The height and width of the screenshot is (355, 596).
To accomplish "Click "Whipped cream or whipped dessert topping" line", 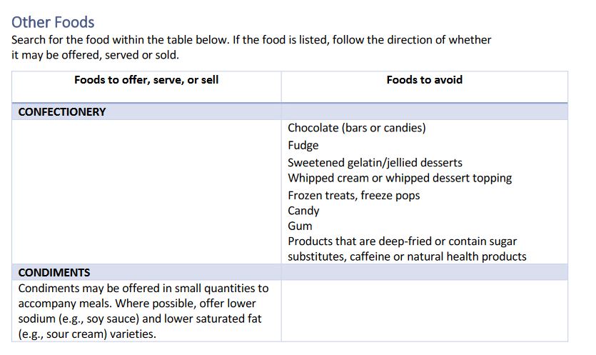I will [400, 178].
